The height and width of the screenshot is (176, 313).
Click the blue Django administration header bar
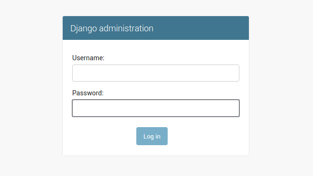156,28
